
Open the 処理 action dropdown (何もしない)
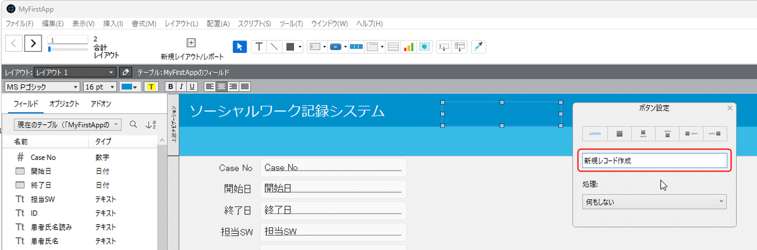654,202
